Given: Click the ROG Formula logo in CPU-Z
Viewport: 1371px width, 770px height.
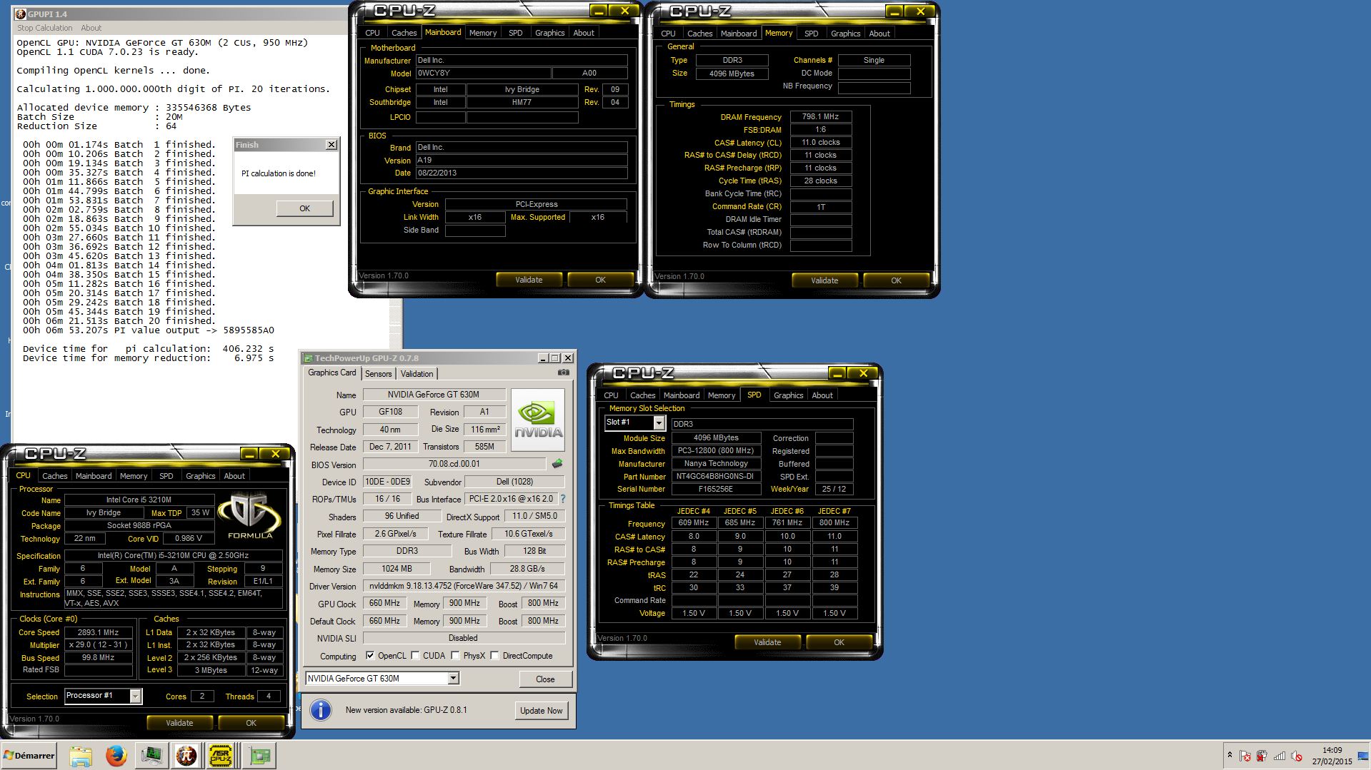Looking at the screenshot, I should point(250,515).
